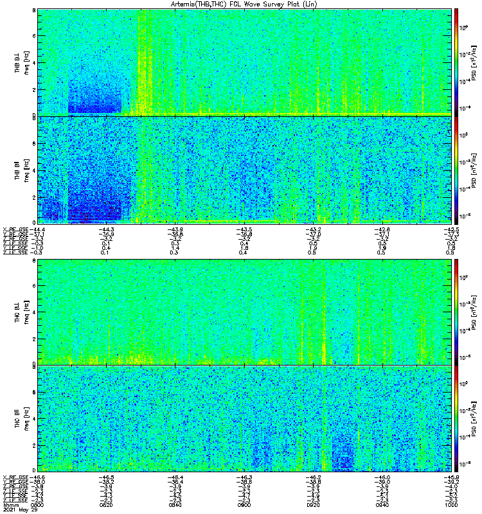482x514 pixels.
Task: Click the '1000' time tick label
Action: [451, 505]
